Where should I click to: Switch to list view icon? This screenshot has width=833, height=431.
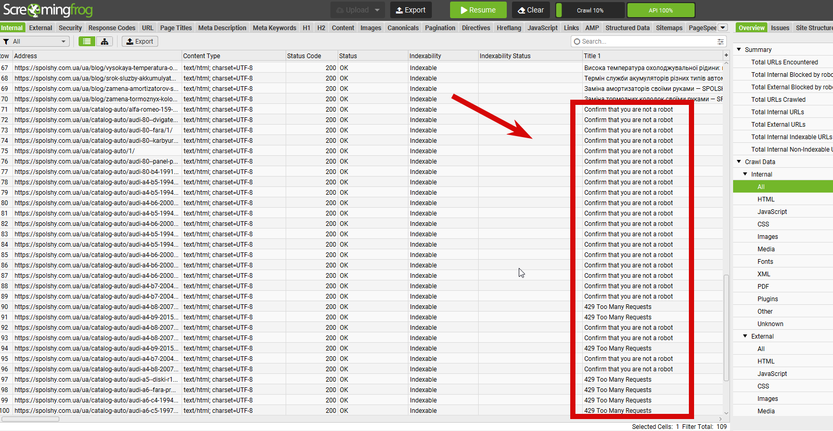coord(87,42)
